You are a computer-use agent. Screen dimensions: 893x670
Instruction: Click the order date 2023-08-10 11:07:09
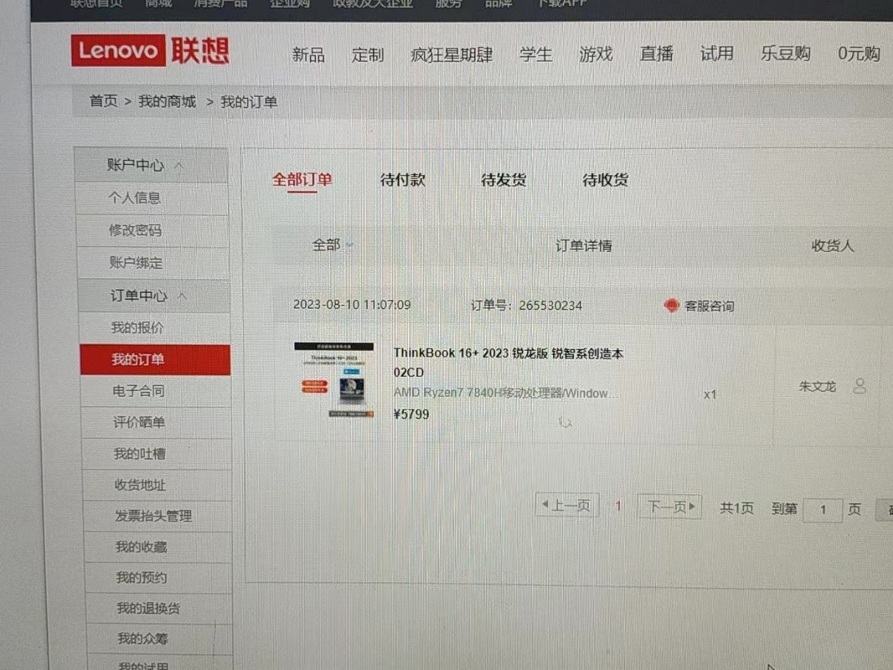[x=352, y=305]
